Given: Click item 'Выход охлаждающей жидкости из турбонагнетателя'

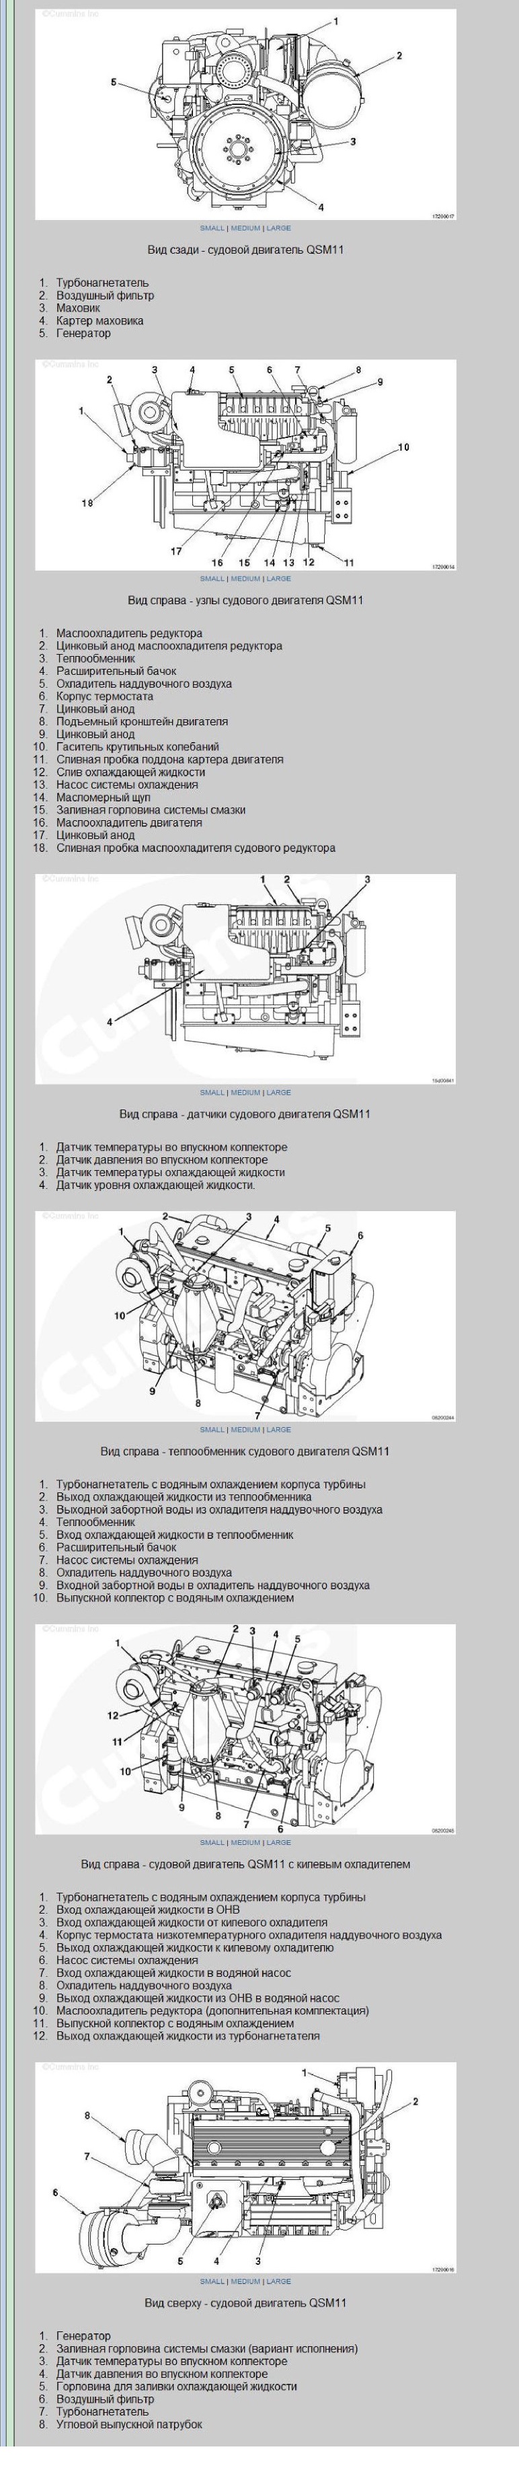Looking at the screenshot, I should (188, 2036).
